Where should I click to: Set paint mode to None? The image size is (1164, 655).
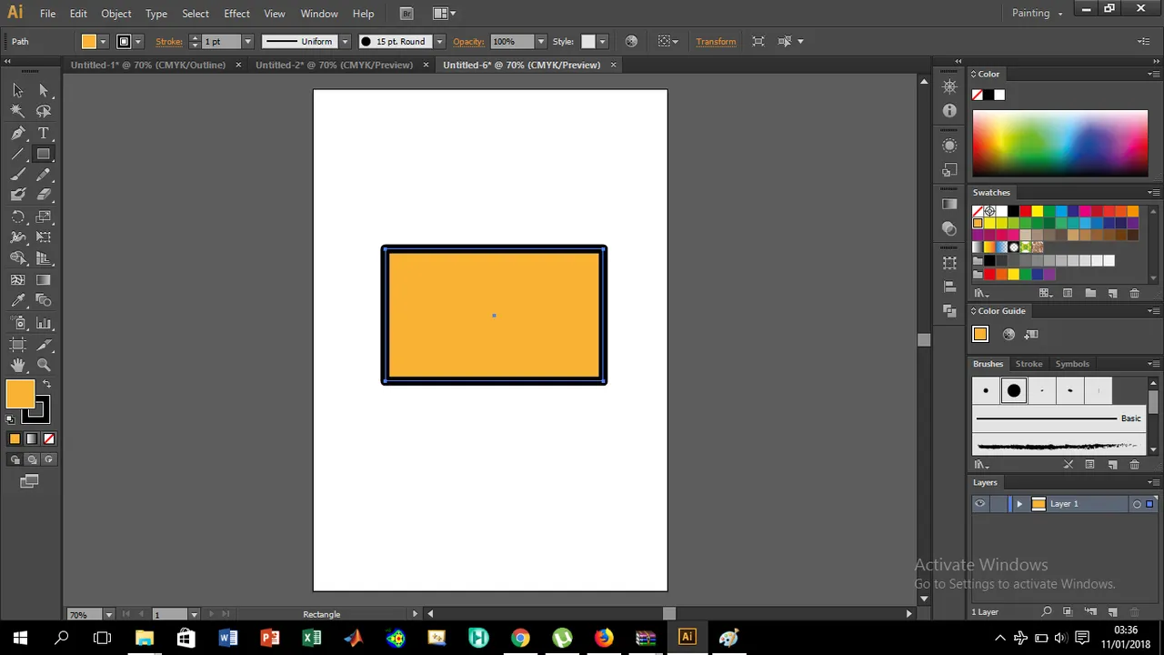49,438
